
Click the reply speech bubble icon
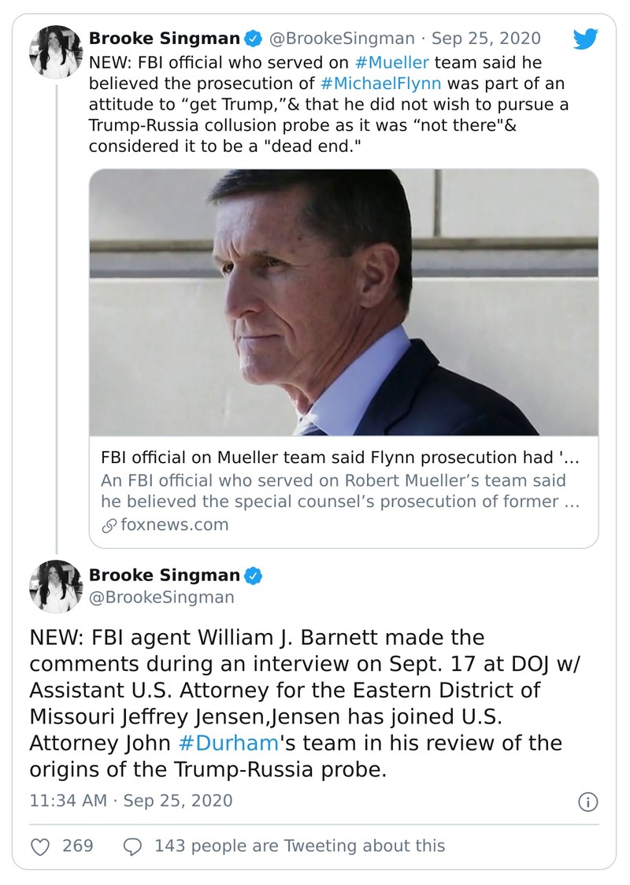pyautogui.click(x=133, y=846)
